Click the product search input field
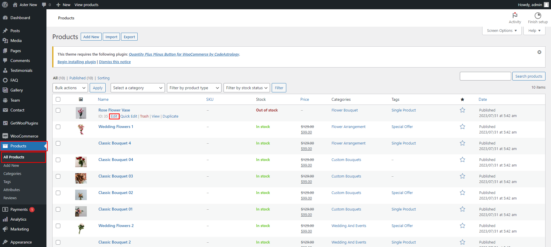551x247 pixels. coord(485,76)
